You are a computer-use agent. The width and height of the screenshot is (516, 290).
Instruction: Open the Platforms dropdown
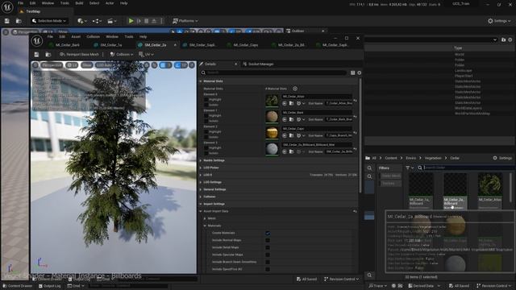coord(185,21)
